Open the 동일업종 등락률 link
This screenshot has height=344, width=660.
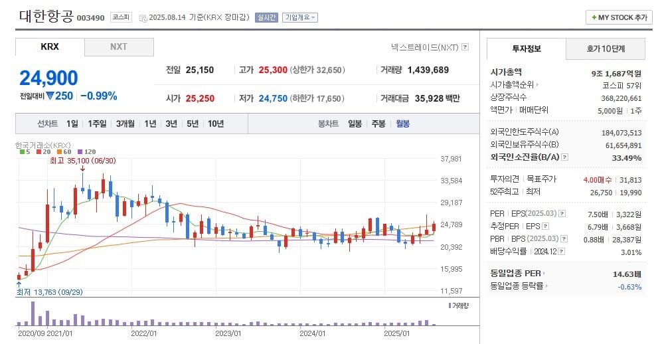[517, 286]
